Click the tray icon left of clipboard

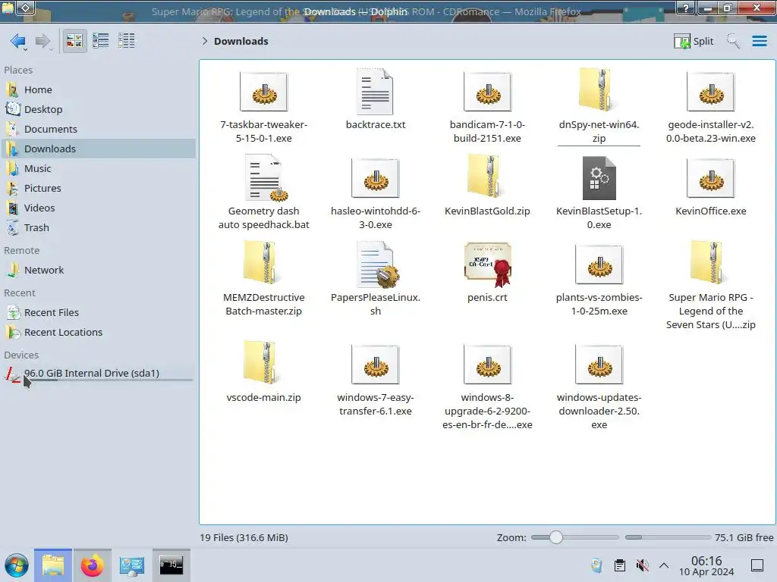pos(596,565)
